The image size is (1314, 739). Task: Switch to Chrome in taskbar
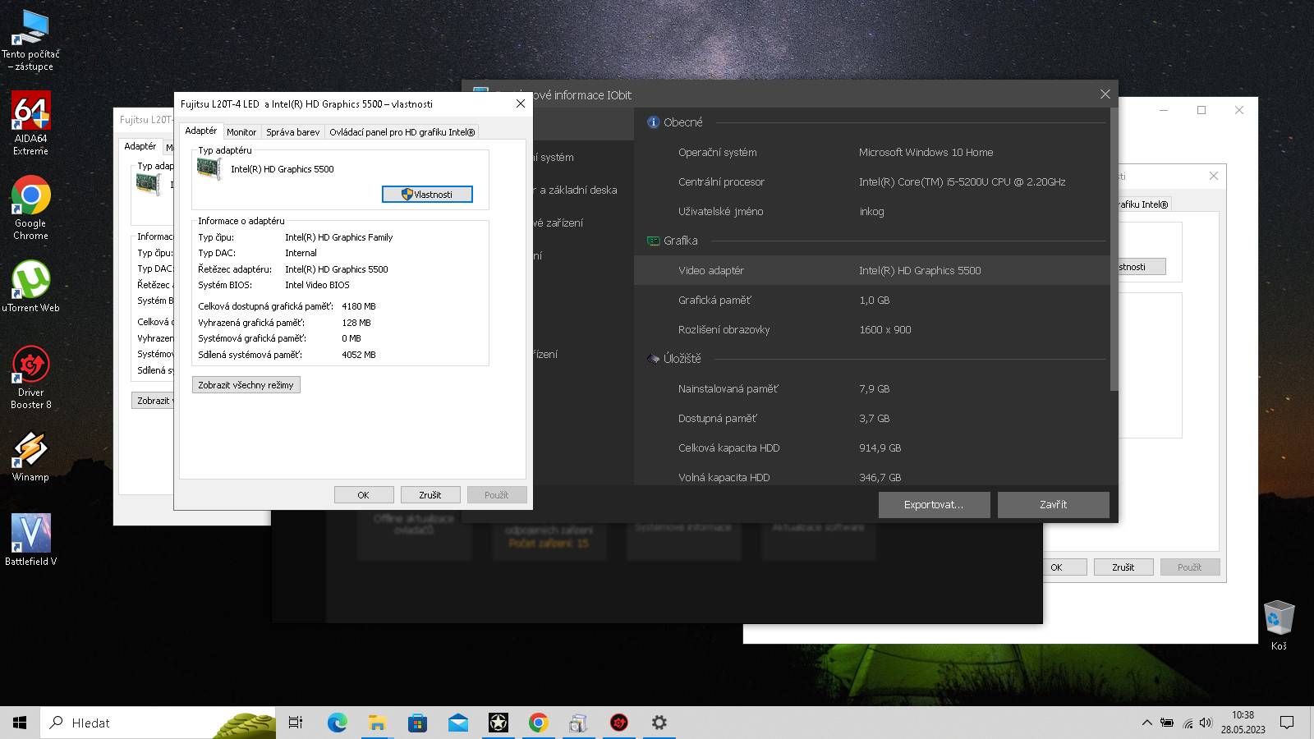pos(538,723)
